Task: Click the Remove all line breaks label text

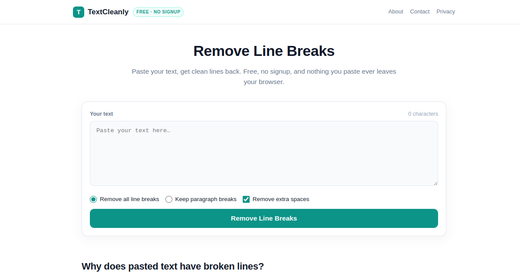Action: (129, 199)
